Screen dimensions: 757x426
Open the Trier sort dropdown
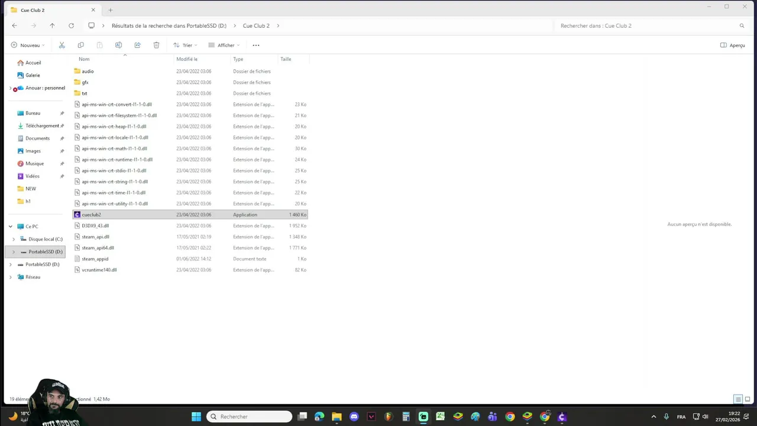185,45
